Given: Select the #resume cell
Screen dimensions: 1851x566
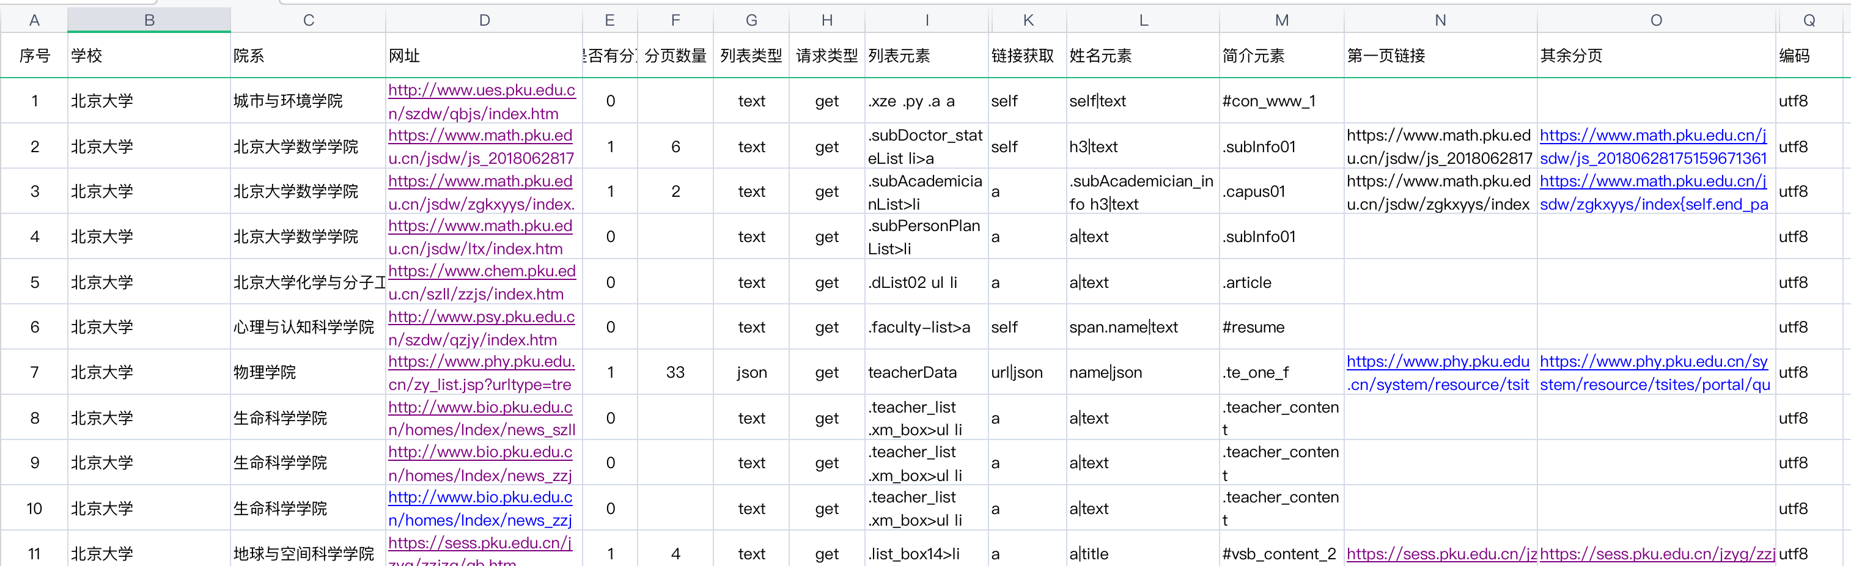Looking at the screenshot, I should point(1282,328).
